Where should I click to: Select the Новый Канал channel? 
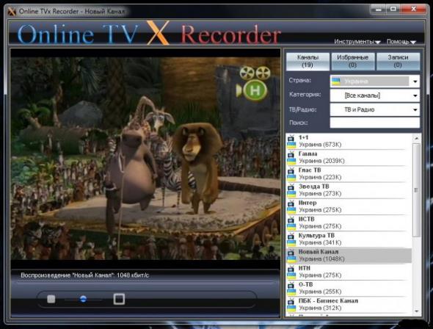click(x=349, y=256)
